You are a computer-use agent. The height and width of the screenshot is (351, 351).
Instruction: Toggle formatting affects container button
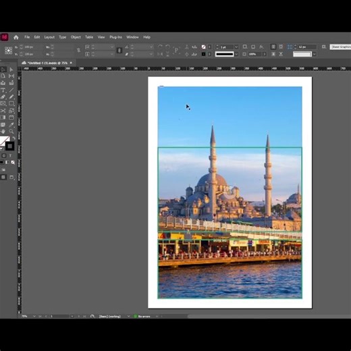4,155
